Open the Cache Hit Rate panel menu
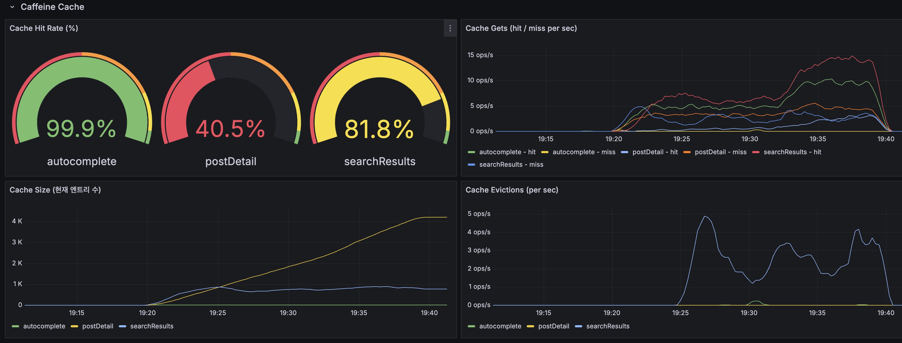This screenshot has height=343, width=902. point(450,28)
